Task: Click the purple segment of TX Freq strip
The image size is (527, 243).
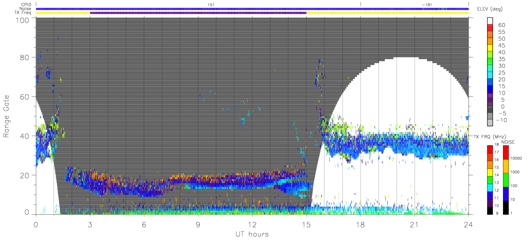Action: [x=198, y=13]
